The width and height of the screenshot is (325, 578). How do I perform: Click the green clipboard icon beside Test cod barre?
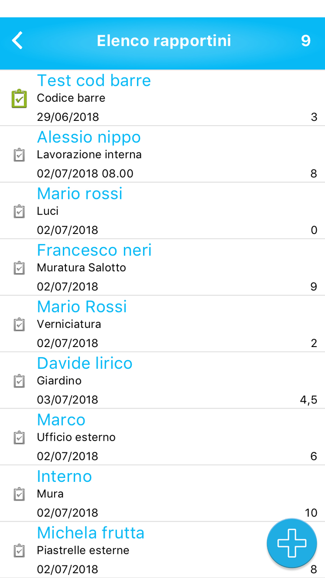coord(19,99)
